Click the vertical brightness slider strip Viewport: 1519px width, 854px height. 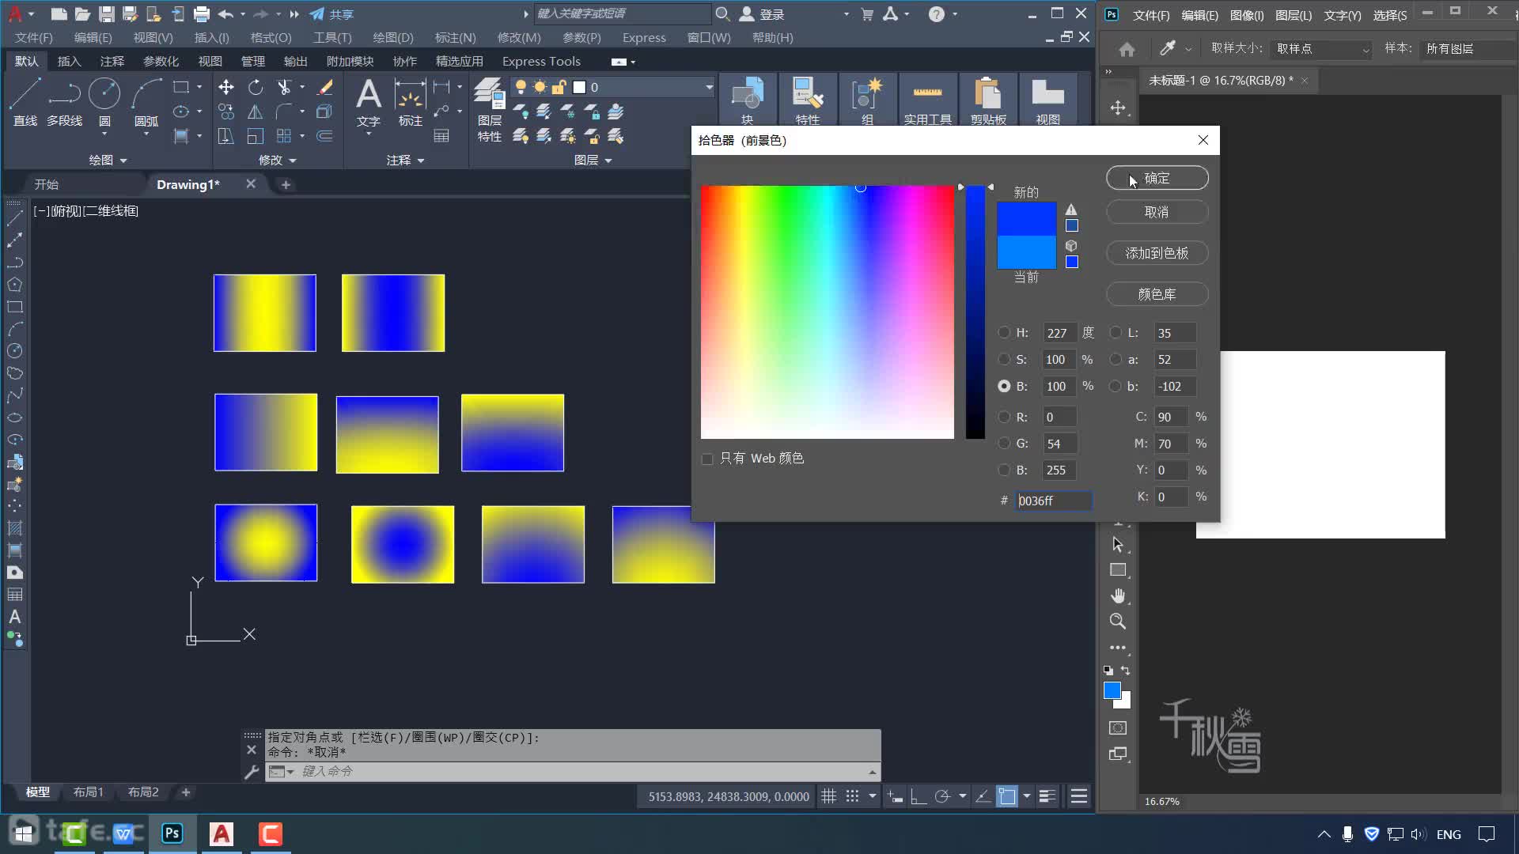(975, 312)
